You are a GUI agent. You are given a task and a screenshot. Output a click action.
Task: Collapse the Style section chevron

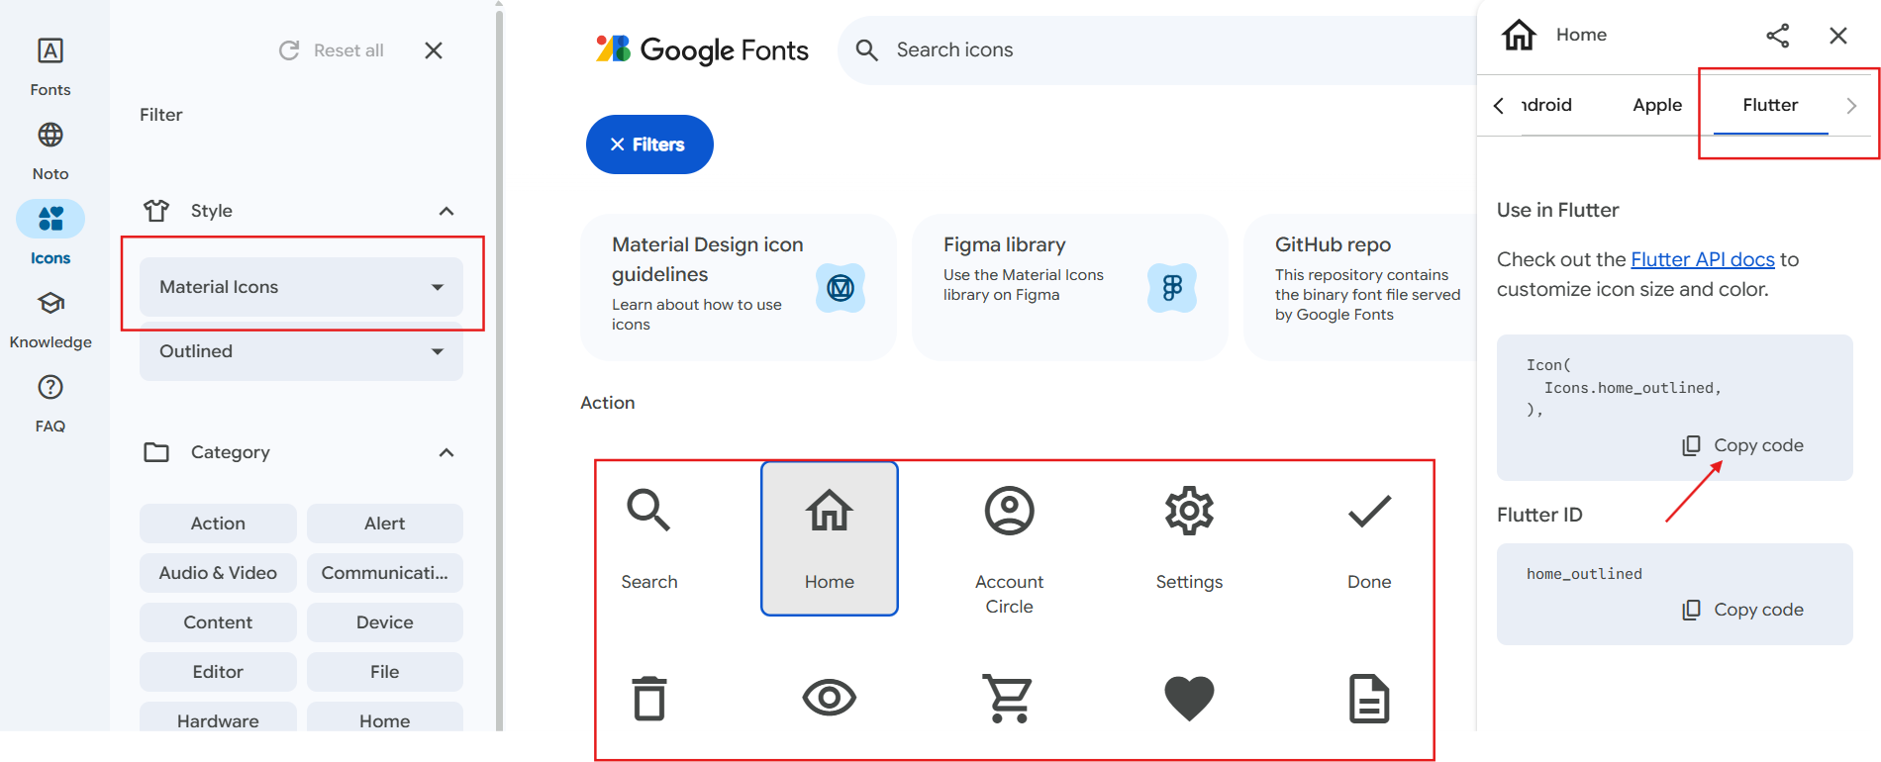[x=446, y=211]
